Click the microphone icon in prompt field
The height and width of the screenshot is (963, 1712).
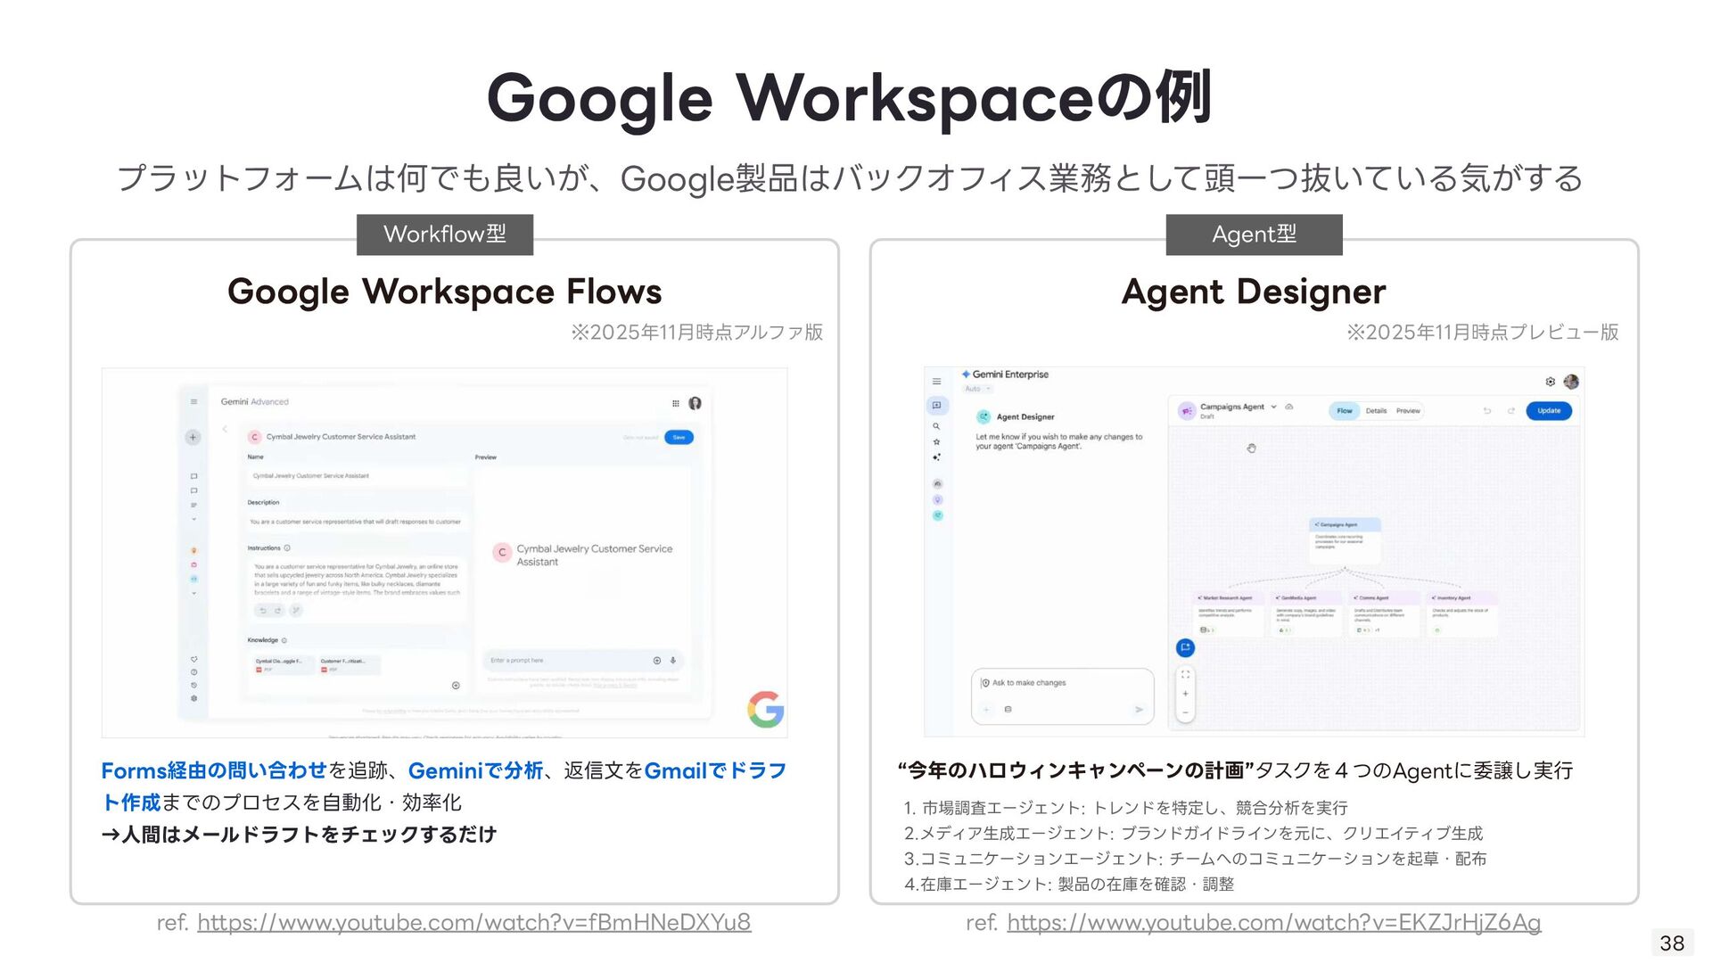673,661
